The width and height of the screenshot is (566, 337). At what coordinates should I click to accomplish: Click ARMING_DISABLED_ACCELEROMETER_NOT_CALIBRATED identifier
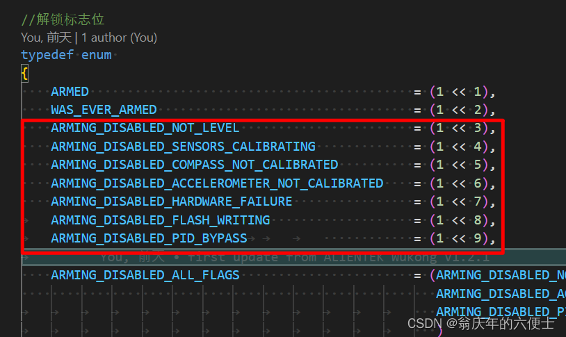pos(218,183)
